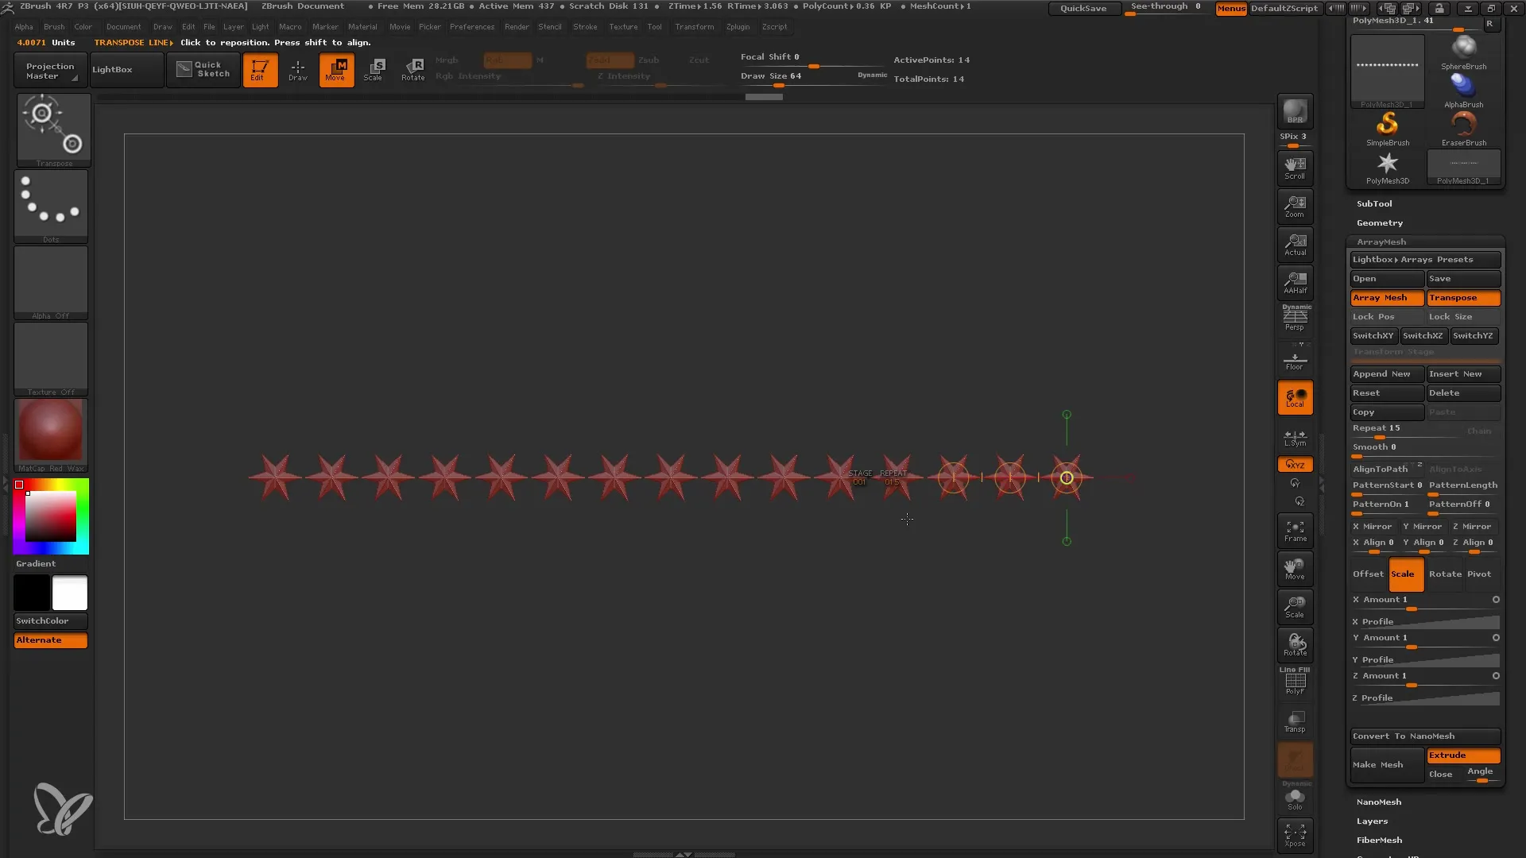The width and height of the screenshot is (1526, 858).
Task: Click the Edit mode icon
Action: pos(259,70)
